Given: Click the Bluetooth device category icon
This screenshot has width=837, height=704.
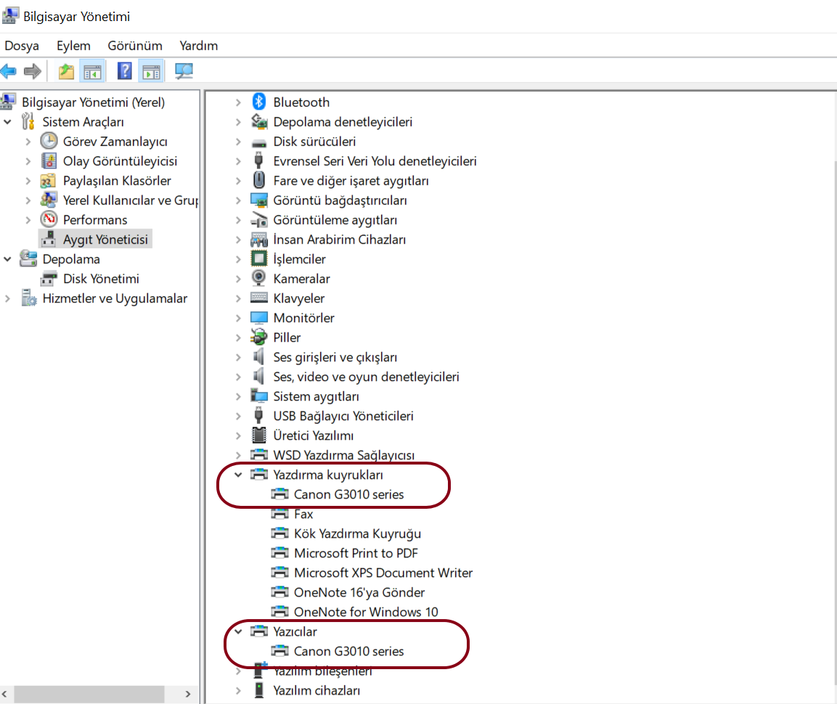Looking at the screenshot, I should coord(260,102).
